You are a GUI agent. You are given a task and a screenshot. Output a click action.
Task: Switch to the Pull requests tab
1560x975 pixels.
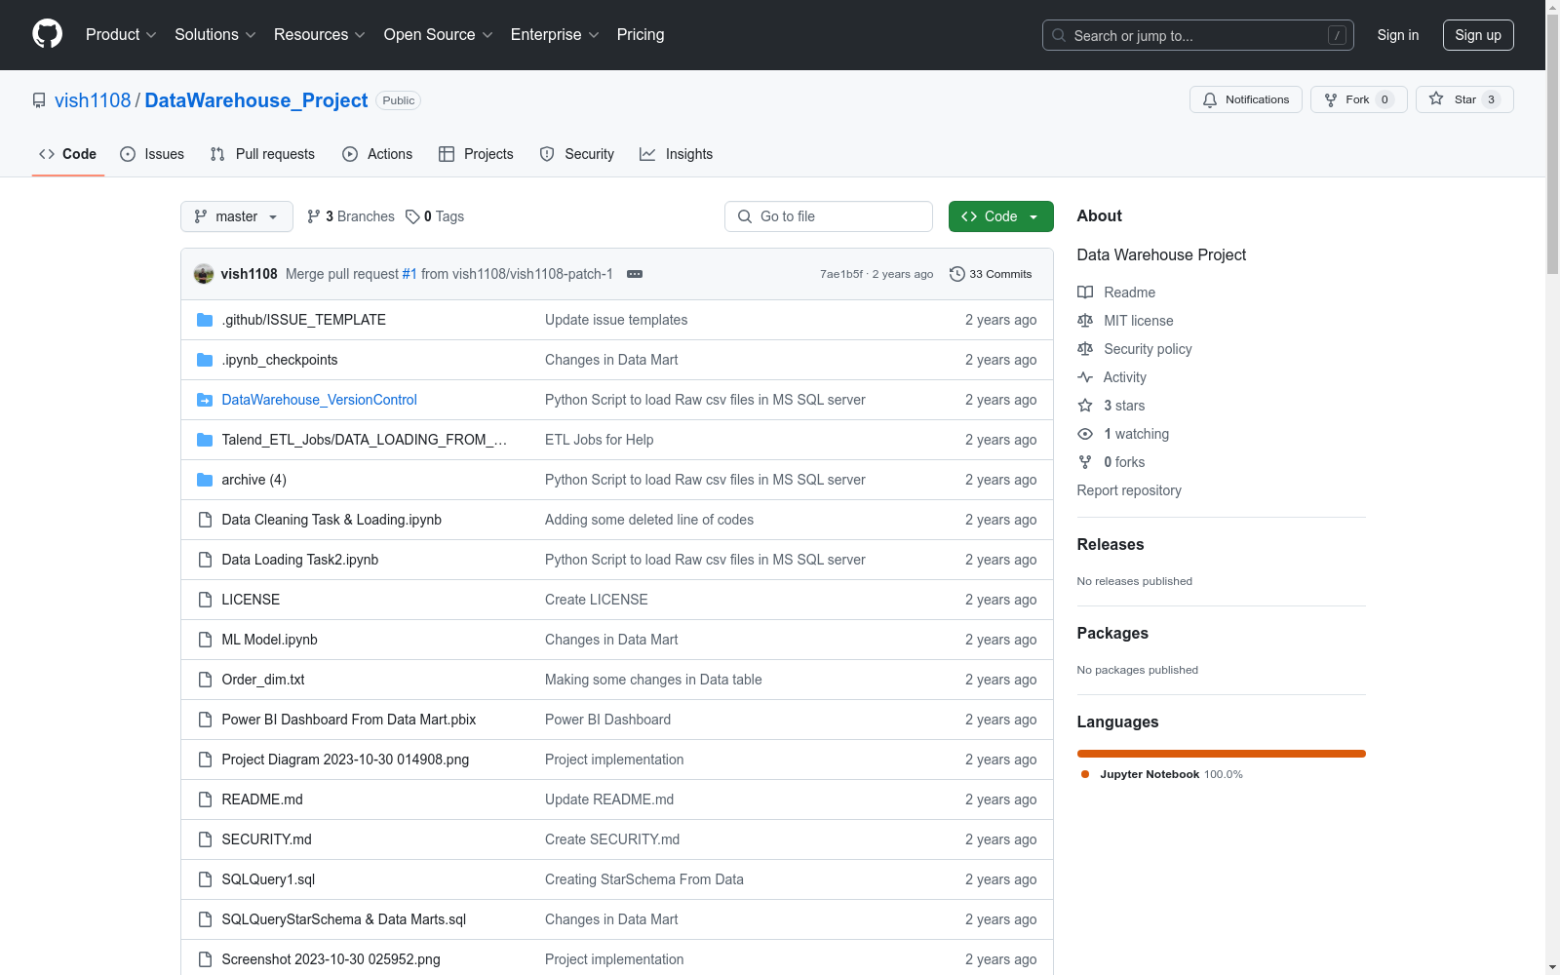pyautogui.click(x=262, y=154)
